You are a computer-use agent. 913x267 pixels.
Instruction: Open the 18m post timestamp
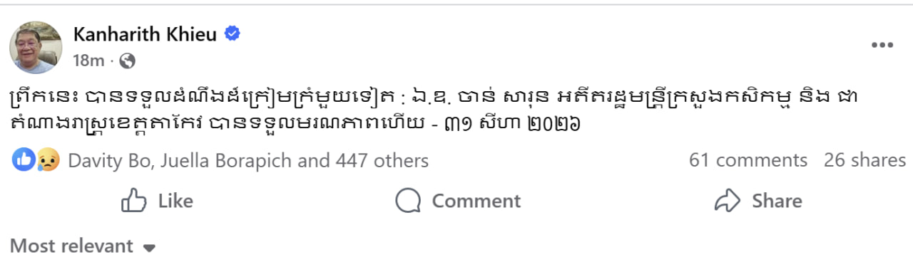click(88, 61)
